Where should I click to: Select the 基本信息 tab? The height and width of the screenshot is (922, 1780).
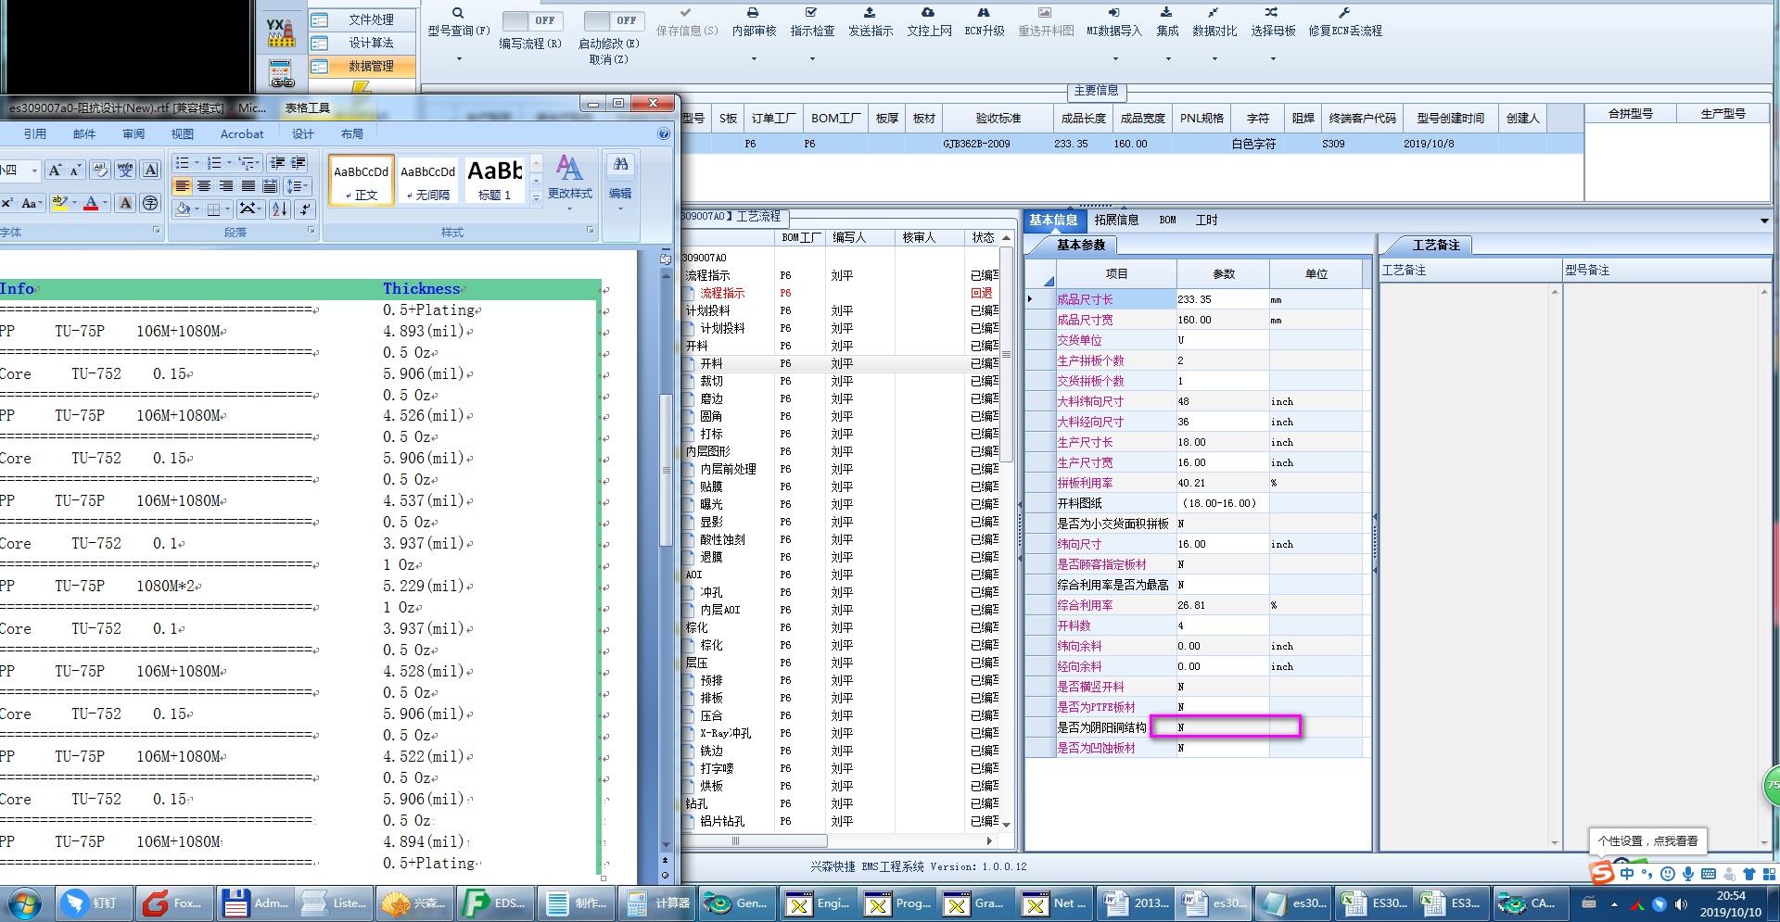[x=1053, y=220]
